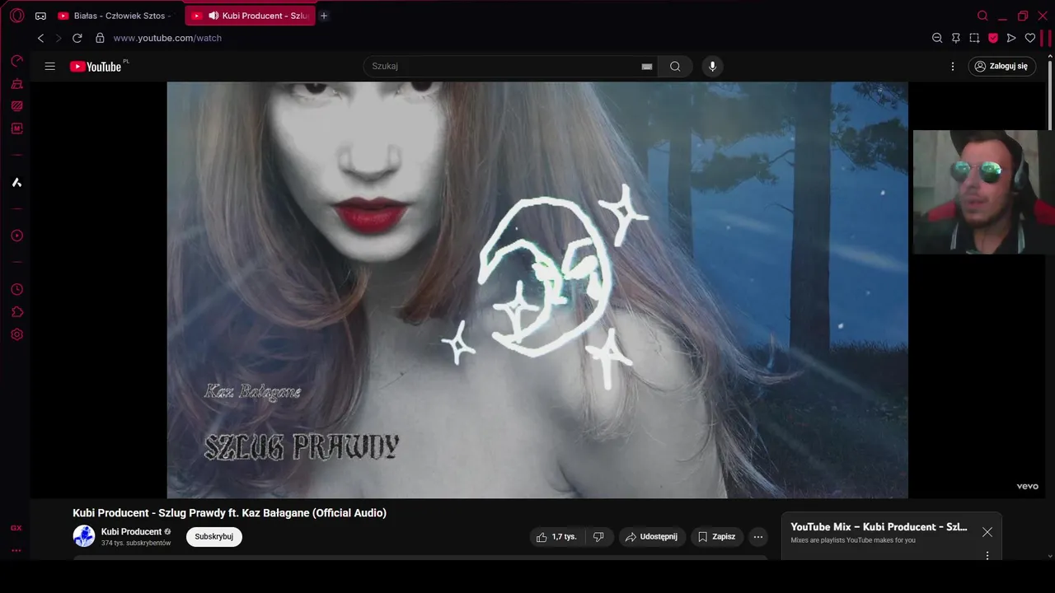This screenshot has height=593, width=1055.
Task: Open Settings gear icon in sidebar
Action: pyautogui.click(x=16, y=334)
